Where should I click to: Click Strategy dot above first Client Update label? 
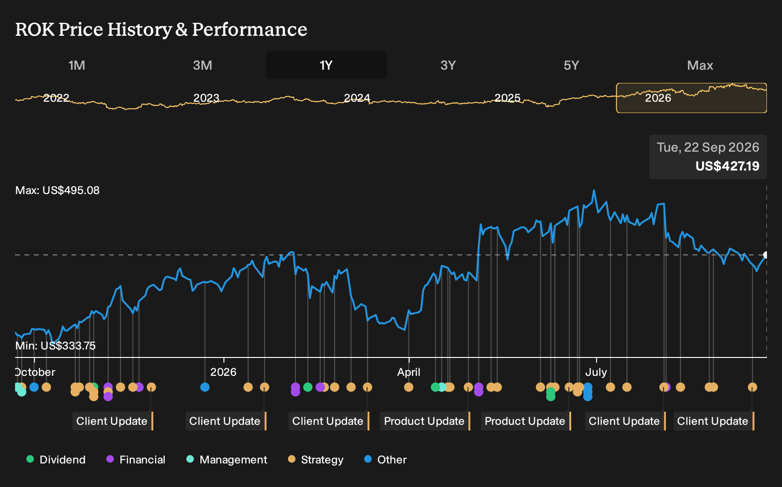[x=151, y=387]
